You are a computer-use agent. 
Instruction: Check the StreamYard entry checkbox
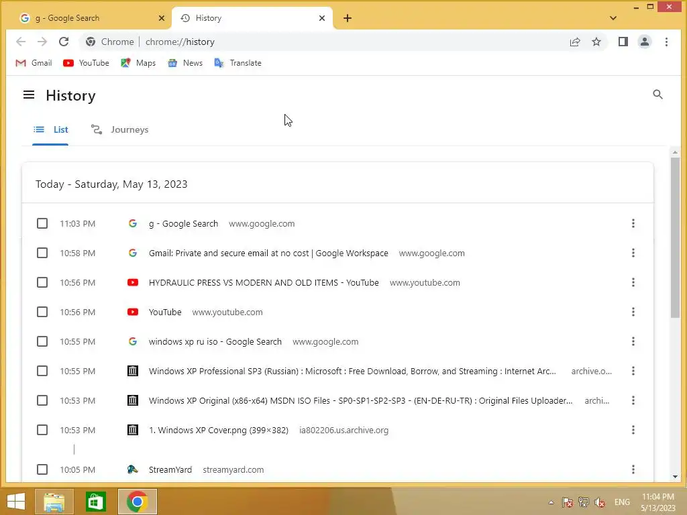click(42, 469)
